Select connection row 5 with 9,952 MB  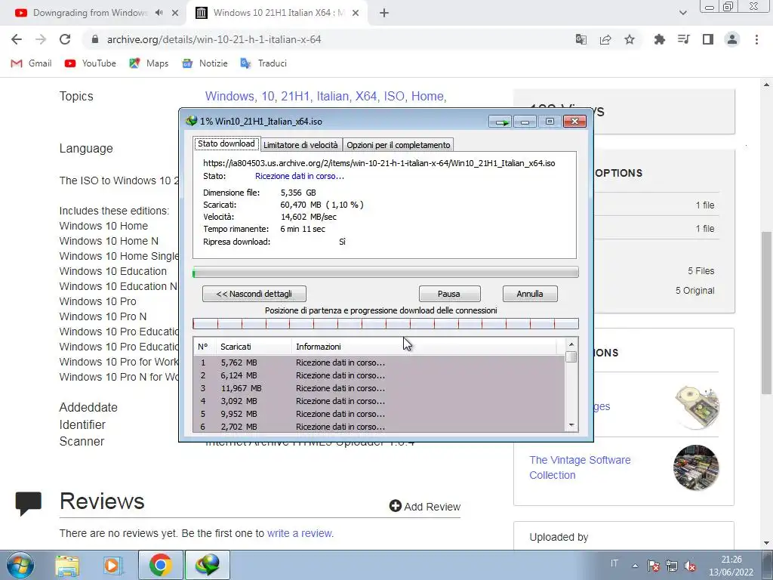[x=379, y=414]
